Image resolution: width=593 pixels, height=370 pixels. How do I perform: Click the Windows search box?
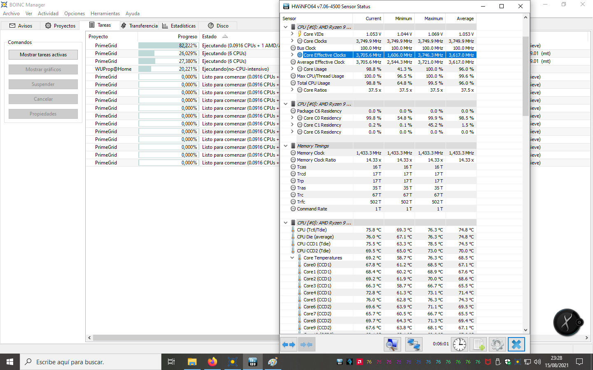point(91,362)
